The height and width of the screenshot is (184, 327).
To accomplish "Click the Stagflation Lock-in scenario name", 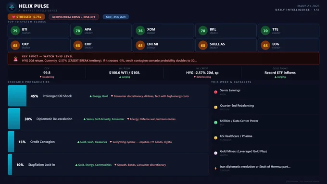I will pos(42,165).
